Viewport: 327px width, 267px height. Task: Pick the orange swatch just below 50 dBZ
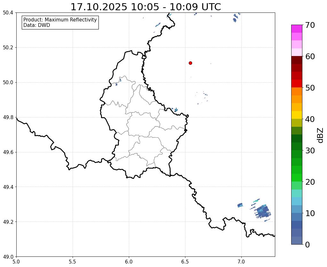point(297,91)
